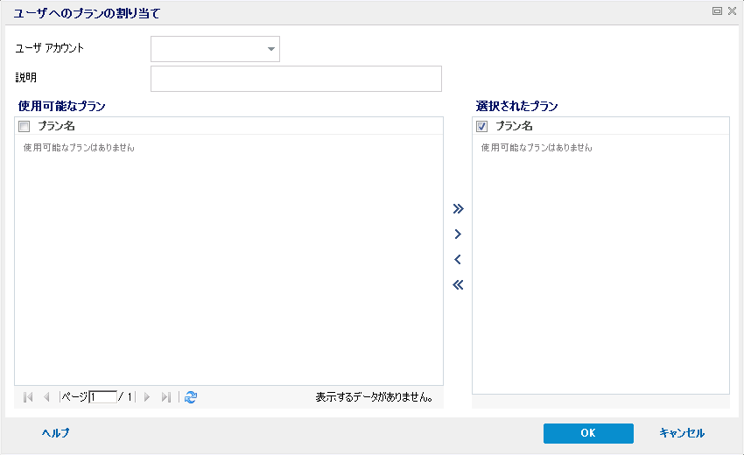The width and height of the screenshot is (744, 455).
Task: Check the select-all box in 使用可能なプラン
Action: click(25, 127)
